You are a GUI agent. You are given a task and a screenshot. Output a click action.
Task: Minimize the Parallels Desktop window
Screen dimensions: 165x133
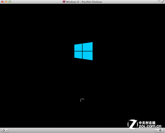tap(6, 2)
